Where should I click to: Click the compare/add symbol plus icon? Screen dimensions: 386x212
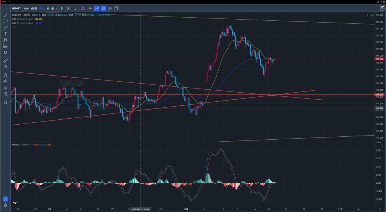pyautogui.click(x=69, y=8)
